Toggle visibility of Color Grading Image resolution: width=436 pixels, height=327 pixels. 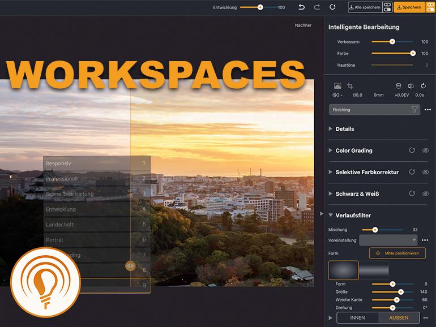pyautogui.click(x=425, y=150)
